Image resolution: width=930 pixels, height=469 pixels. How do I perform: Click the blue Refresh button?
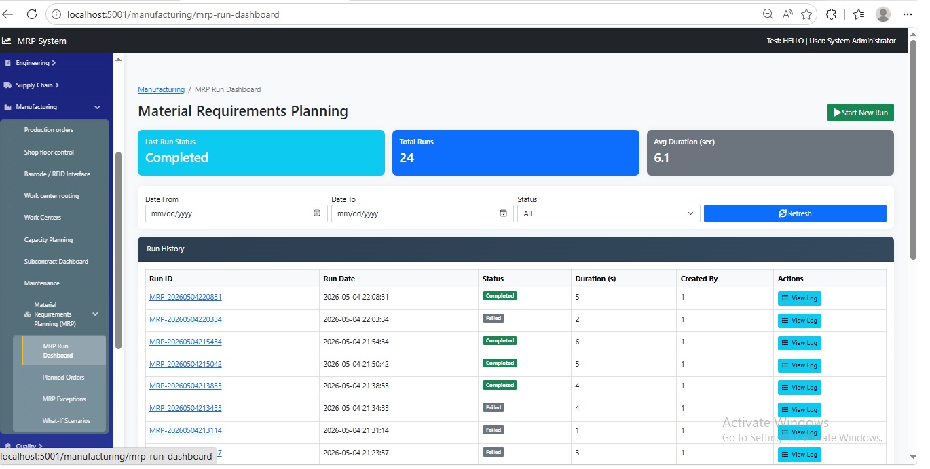795,213
